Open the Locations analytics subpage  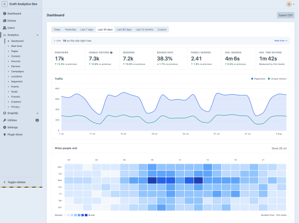click(x=17, y=76)
